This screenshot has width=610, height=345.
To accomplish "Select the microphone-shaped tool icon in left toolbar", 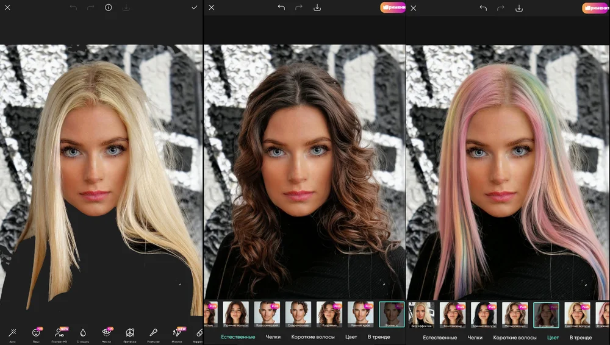I will coord(153,333).
